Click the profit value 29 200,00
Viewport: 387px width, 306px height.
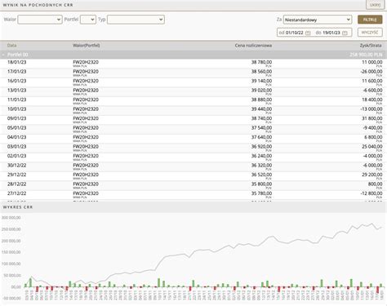click(x=372, y=175)
